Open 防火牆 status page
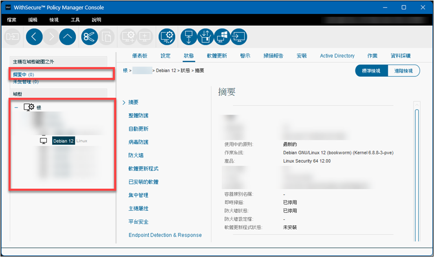 (x=136, y=155)
